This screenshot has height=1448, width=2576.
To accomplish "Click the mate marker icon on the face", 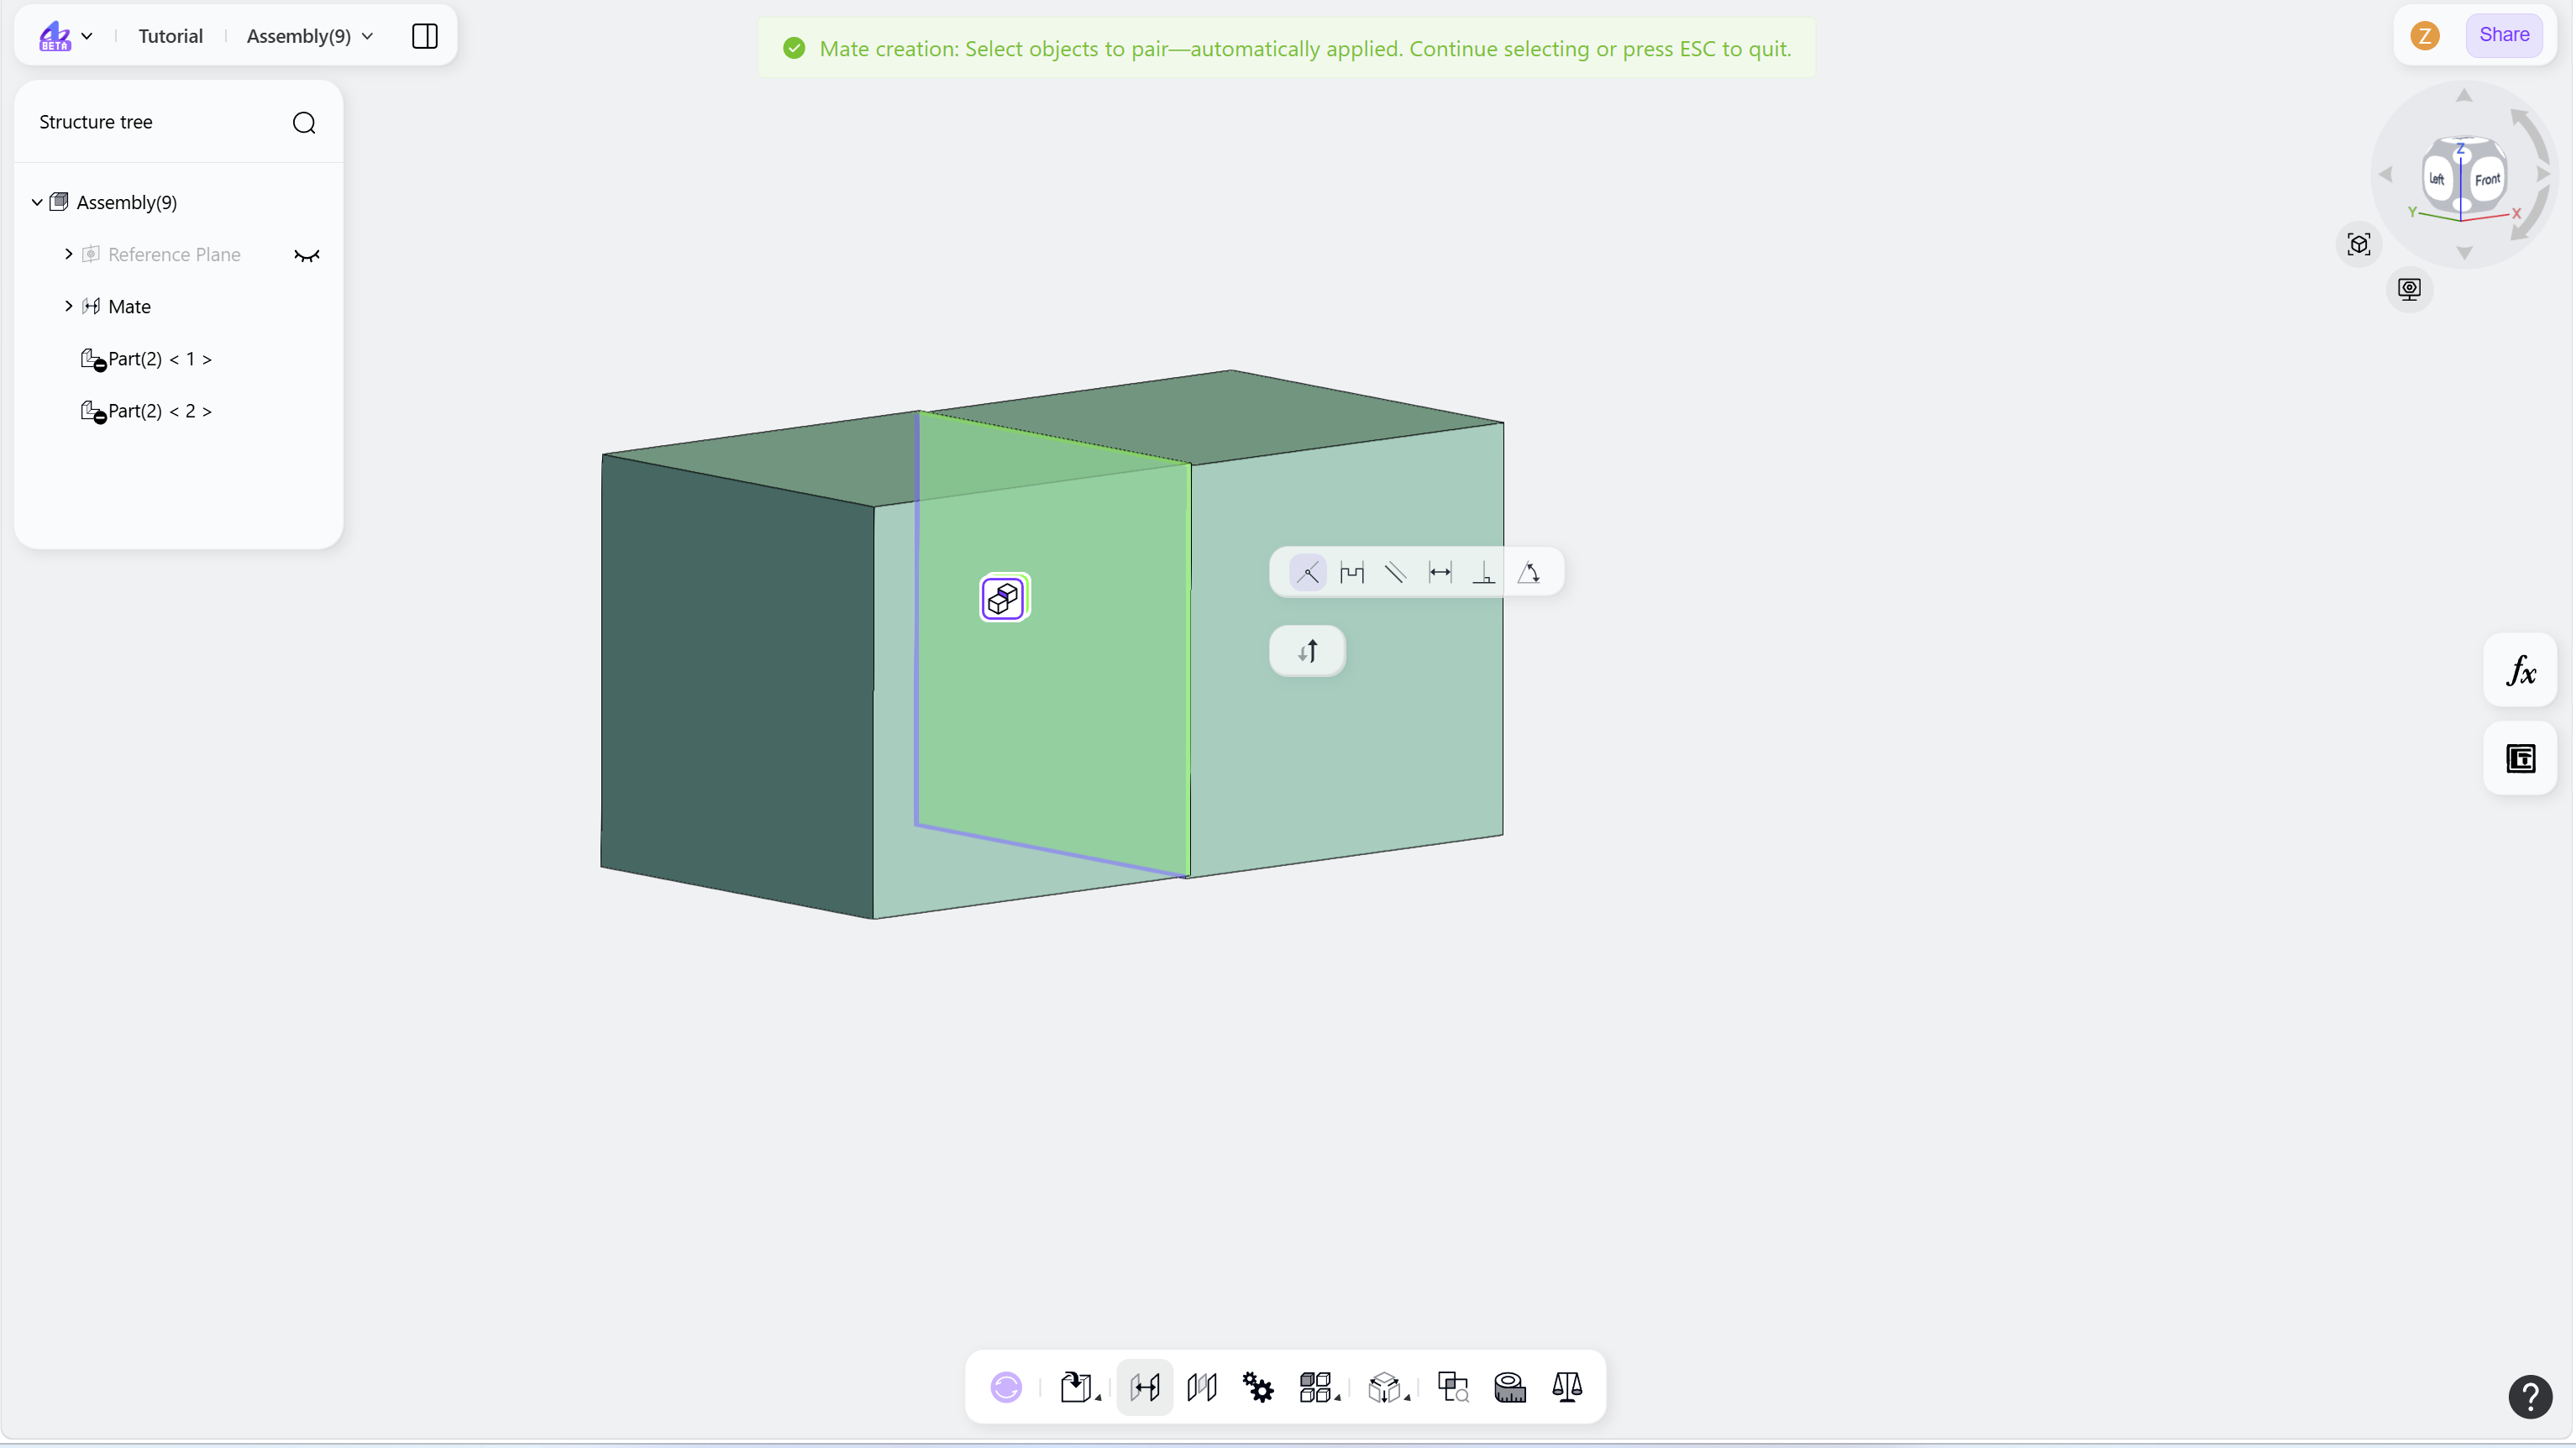I will (x=1004, y=598).
